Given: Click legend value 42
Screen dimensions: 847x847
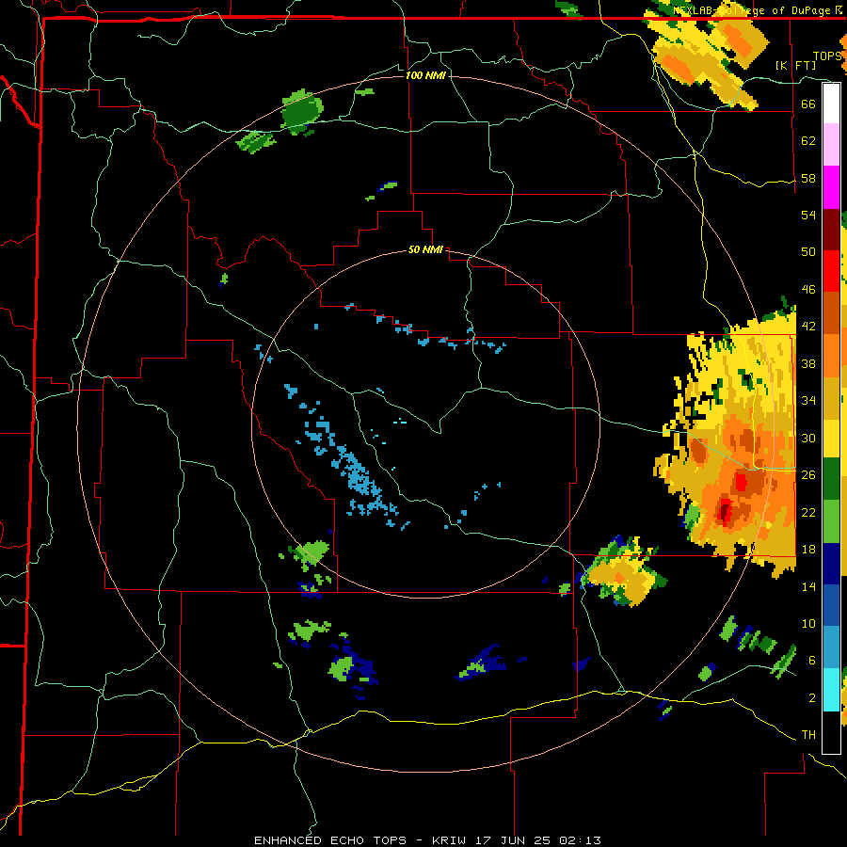Looking at the screenshot, I should point(808,327).
